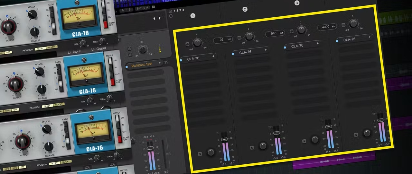The height and width of the screenshot is (174, 412).
Task: Click the pan knob on the -5.3 band
Action: [x=263, y=146]
